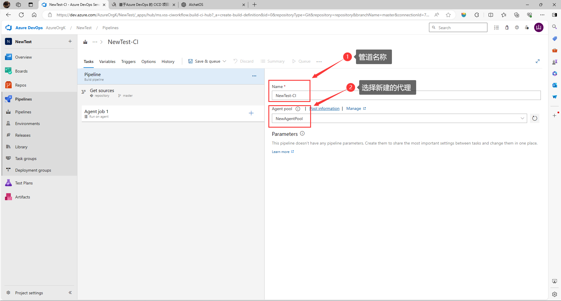The width and height of the screenshot is (561, 301).
Task: Click NewTest breadcrumb link
Action: pos(84,28)
